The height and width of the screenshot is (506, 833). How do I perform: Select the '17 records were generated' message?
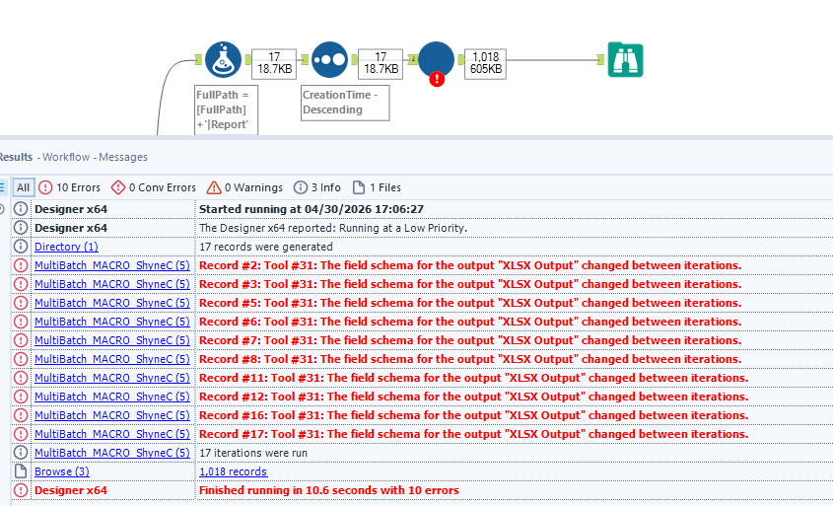pos(266,247)
